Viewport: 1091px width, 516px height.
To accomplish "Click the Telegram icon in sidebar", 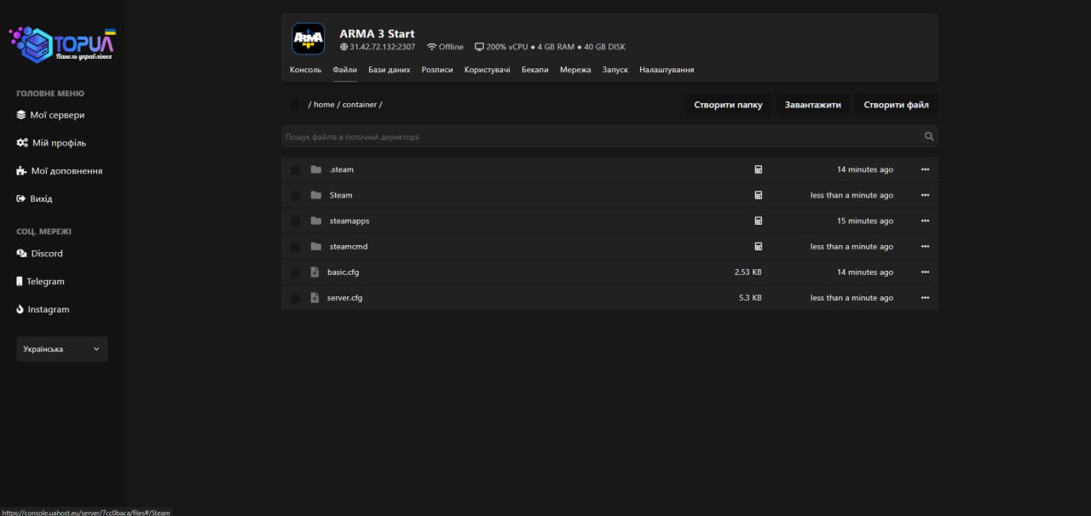I will [20, 282].
